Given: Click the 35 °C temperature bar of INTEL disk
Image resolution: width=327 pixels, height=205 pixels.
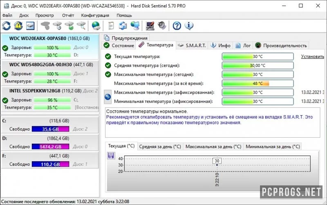Looking at the screenshot, I should (52, 107).
